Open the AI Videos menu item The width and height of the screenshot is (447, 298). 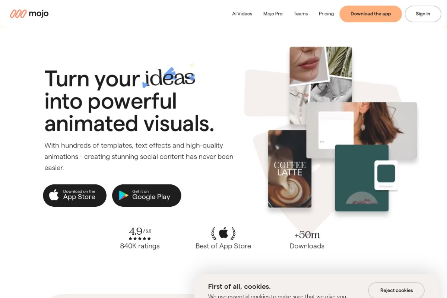pos(242,14)
